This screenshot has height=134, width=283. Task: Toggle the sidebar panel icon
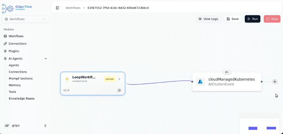point(57,8)
